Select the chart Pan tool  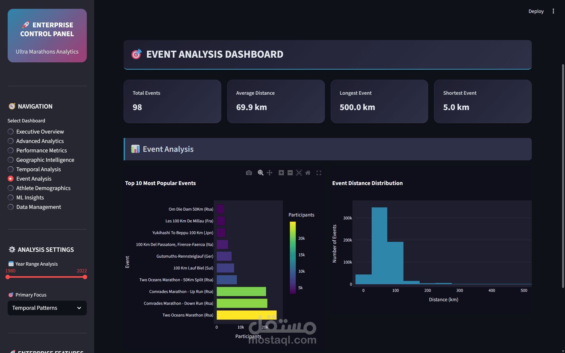270,173
